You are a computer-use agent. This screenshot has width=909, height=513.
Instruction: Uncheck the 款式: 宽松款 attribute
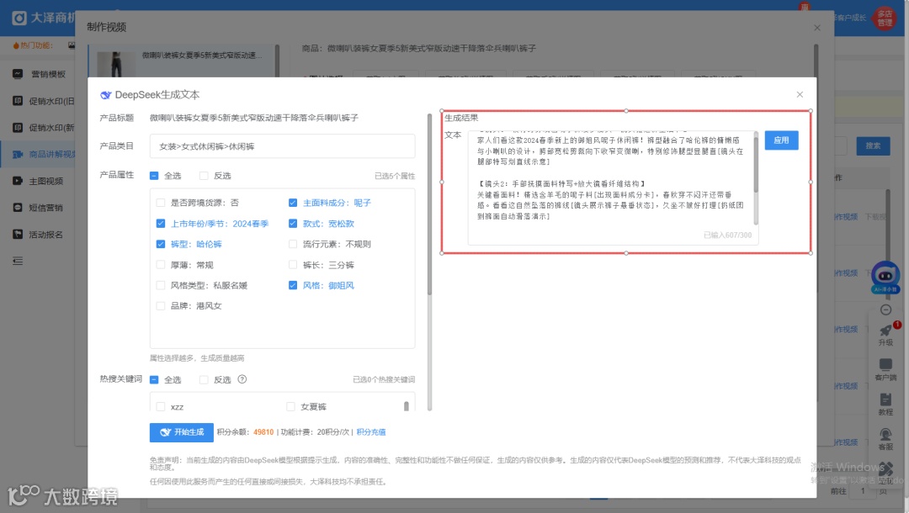(293, 224)
